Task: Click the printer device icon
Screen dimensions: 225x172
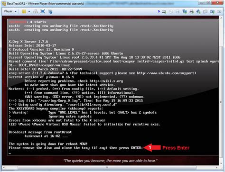Action: (x=191, y=11)
